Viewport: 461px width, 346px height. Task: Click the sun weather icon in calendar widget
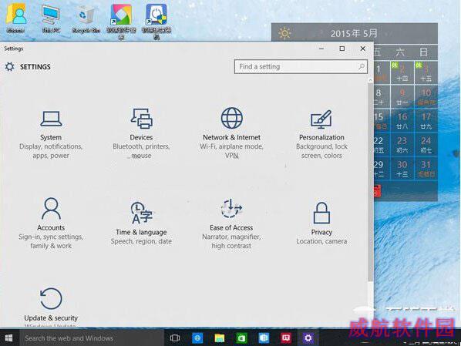284,33
